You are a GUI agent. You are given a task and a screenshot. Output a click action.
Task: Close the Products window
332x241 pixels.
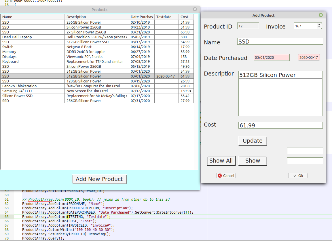click(x=195, y=9)
